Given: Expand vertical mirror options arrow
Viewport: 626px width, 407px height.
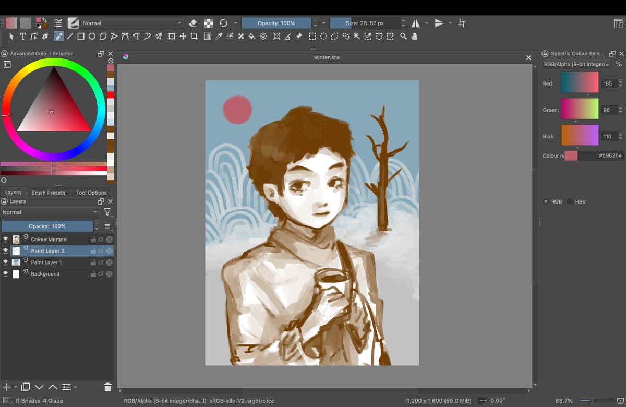Looking at the screenshot, I should [x=450, y=23].
